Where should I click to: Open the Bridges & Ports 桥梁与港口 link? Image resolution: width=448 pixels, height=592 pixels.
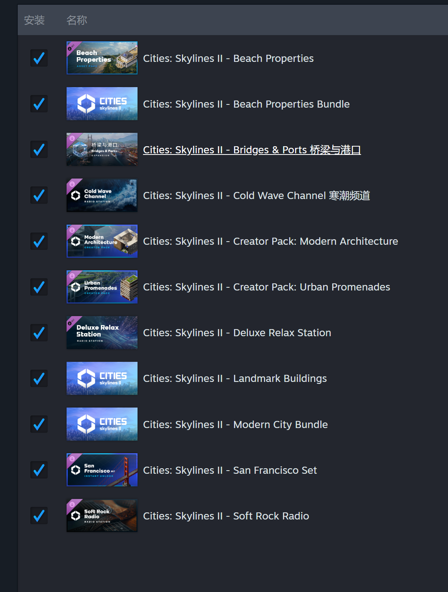tap(252, 150)
